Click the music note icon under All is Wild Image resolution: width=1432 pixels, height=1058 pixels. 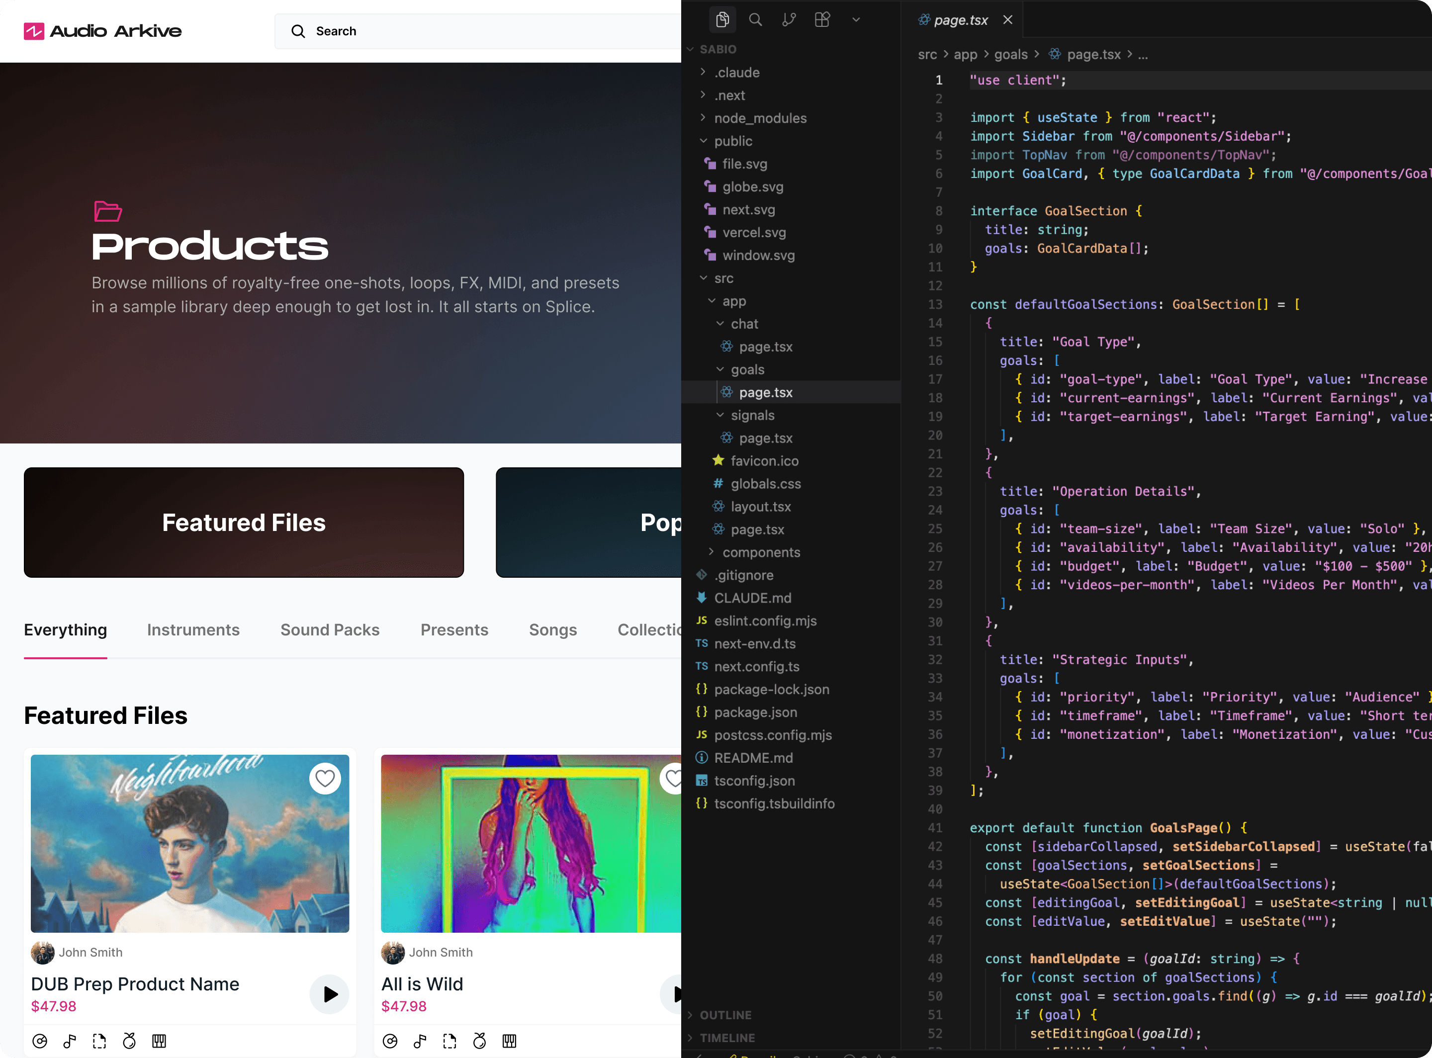(420, 1041)
